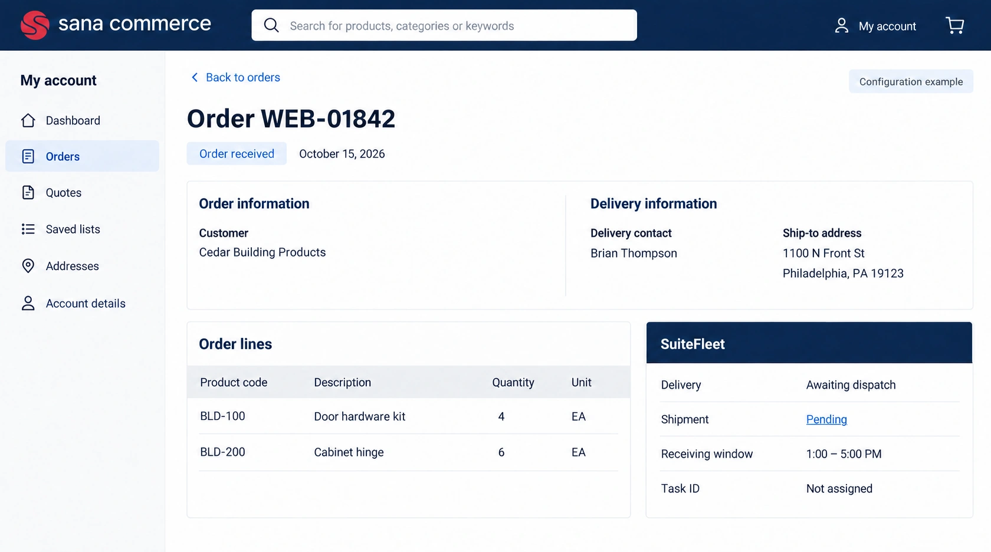The image size is (991, 552).
Task: Click the Cedar Building Products customer name
Action: click(x=262, y=252)
